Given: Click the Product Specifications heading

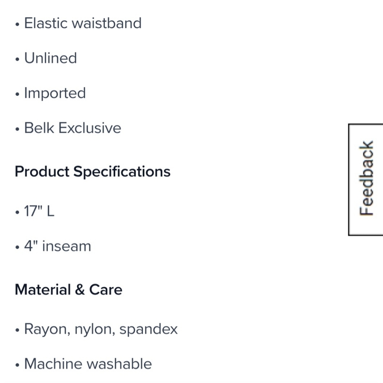Looking at the screenshot, I should click(93, 172).
